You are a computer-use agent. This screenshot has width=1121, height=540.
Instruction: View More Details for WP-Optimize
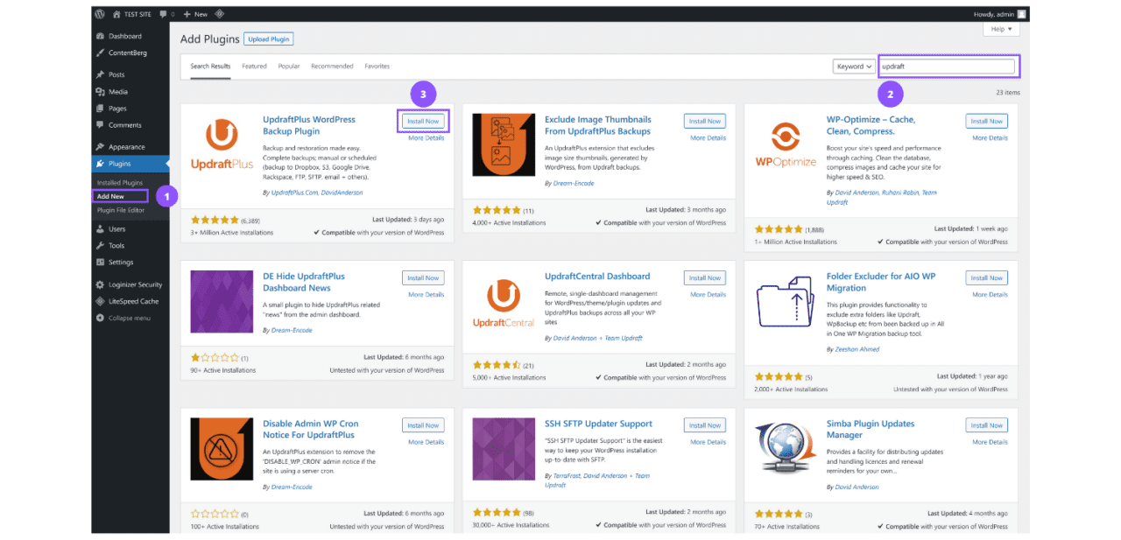click(991, 138)
